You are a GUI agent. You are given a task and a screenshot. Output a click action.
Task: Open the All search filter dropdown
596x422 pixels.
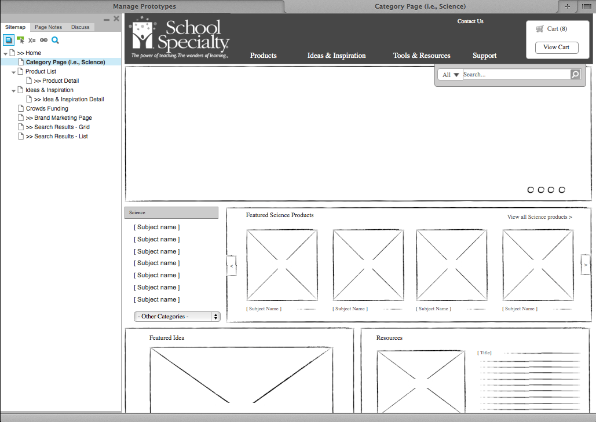(451, 75)
